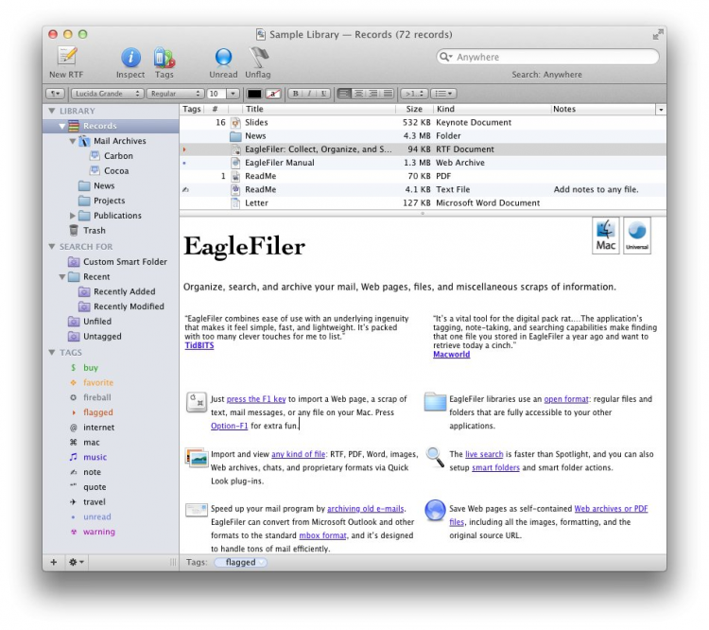Select the fireball tag
Image resolution: width=709 pixels, height=630 pixels.
pos(96,397)
